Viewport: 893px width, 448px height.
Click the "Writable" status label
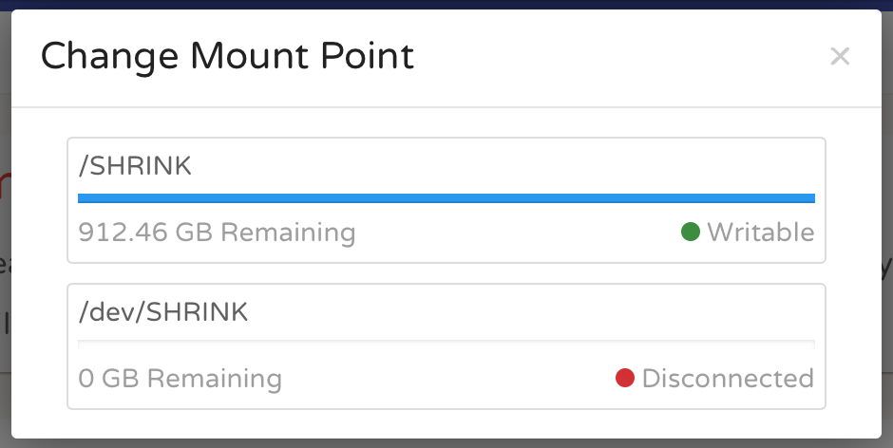pyautogui.click(x=760, y=233)
